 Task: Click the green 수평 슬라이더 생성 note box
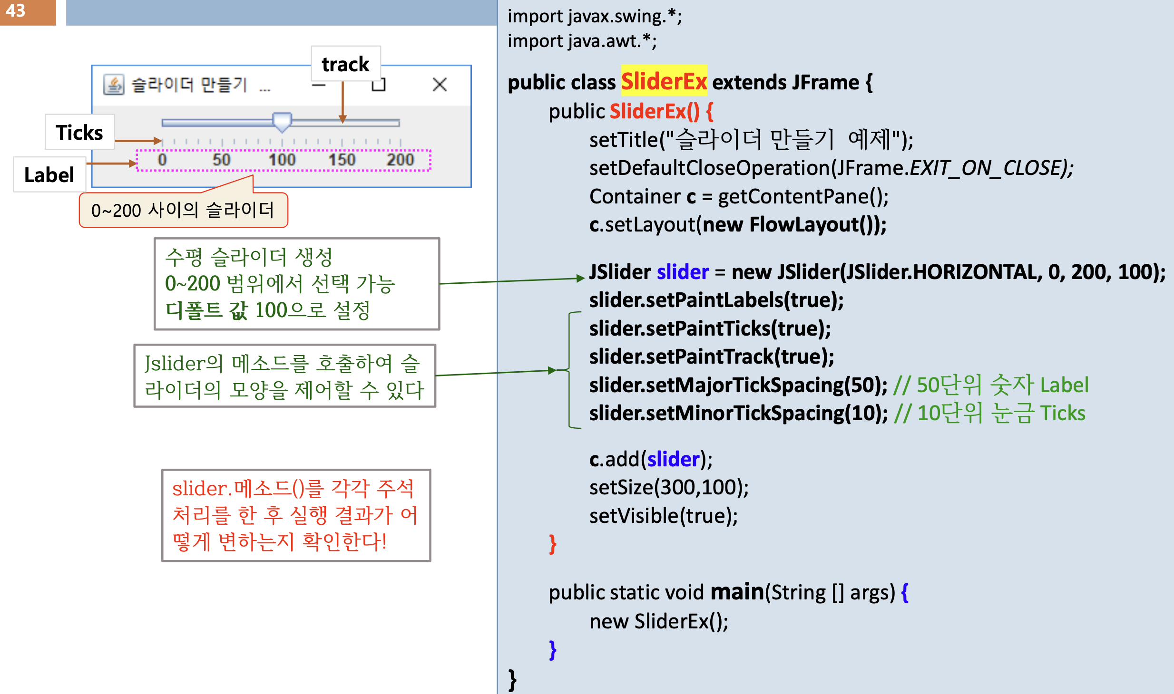coord(296,284)
